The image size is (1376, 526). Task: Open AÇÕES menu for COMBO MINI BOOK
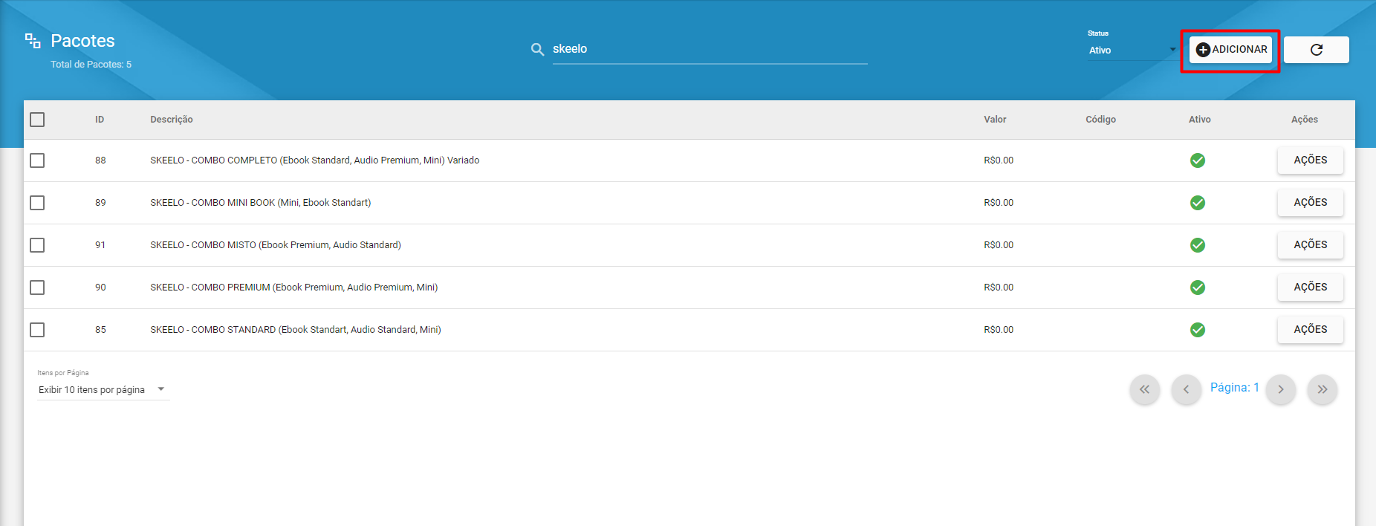click(1310, 203)
